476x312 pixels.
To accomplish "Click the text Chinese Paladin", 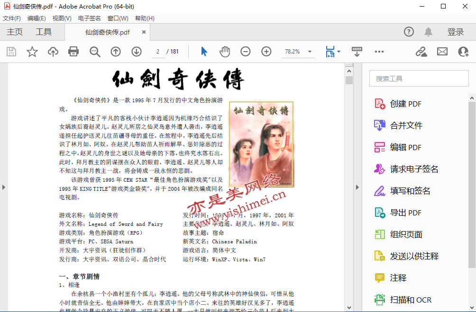I will 234,241.
